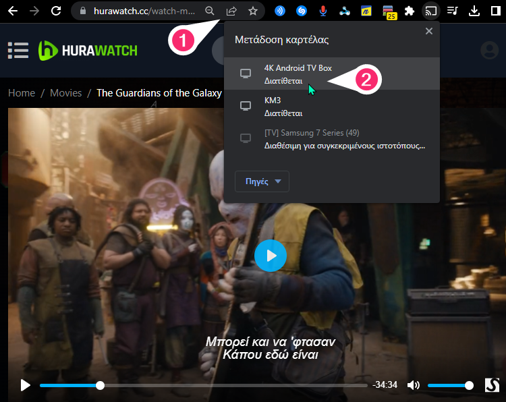Open the red microphone extension
This screenshot has height=402, width=506.
click(323, 11)
